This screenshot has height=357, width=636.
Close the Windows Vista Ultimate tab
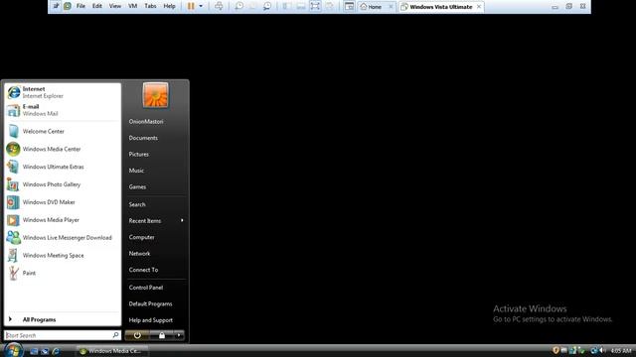[479, 7]
